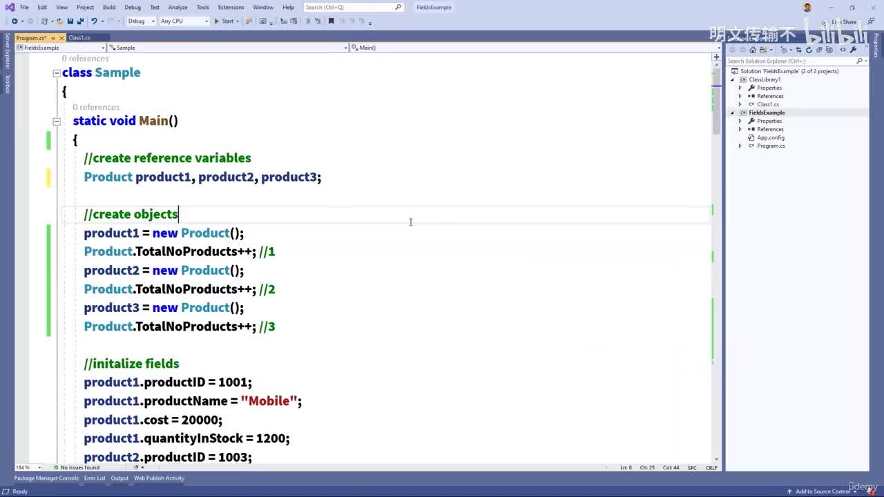
Task: Open the Output tab
Action: coord(119,478)
